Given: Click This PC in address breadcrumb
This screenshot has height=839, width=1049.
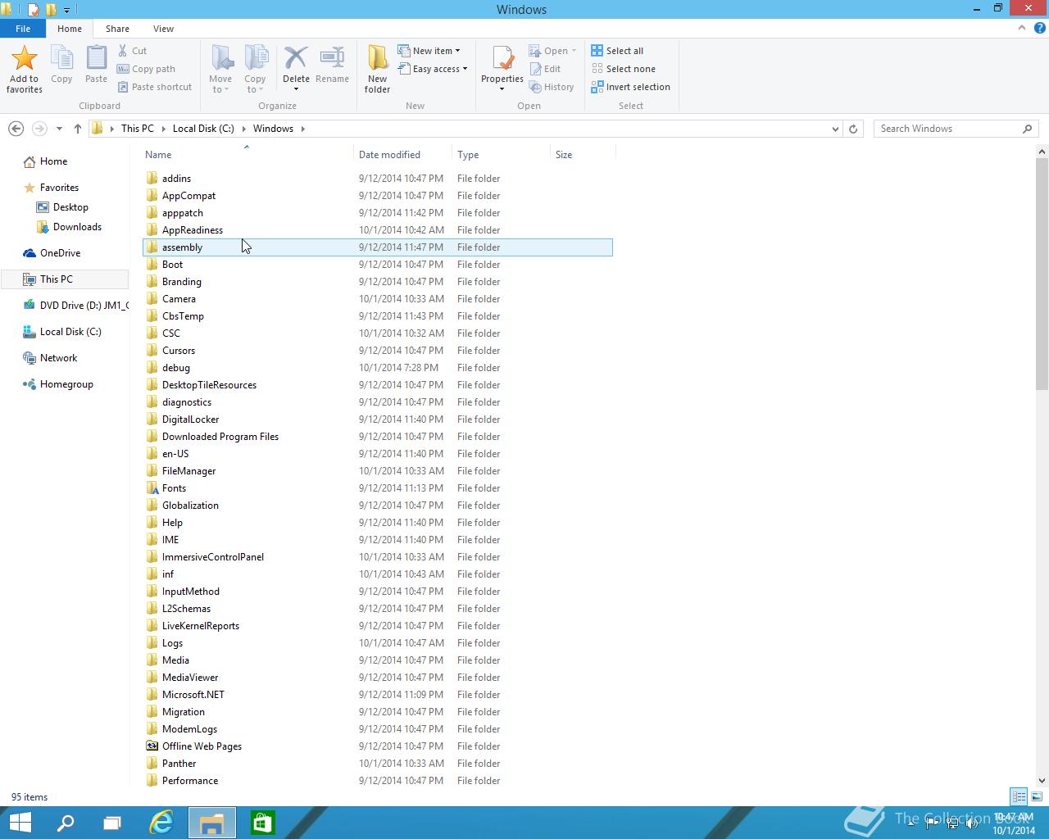Looking at the screenshot, I should coord(137,129).
